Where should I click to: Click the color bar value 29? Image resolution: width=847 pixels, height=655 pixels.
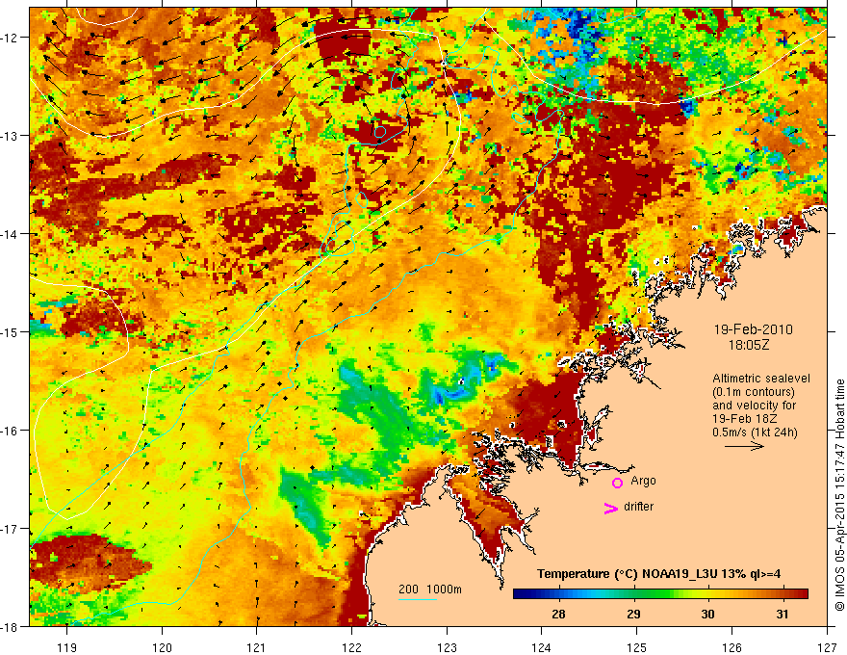[633, 614]
